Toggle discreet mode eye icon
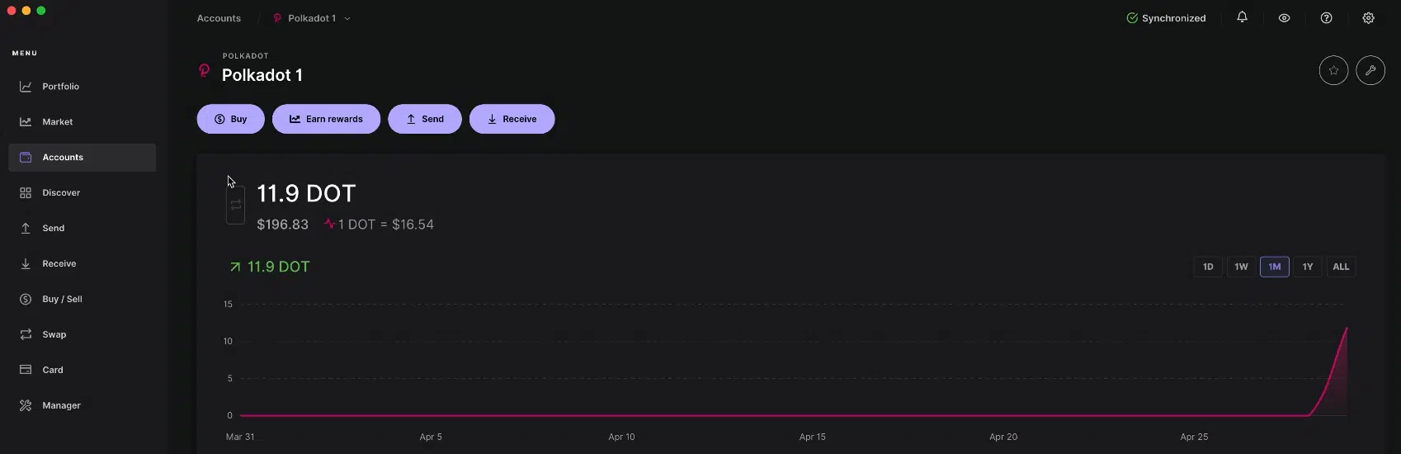 (1284, 18)
